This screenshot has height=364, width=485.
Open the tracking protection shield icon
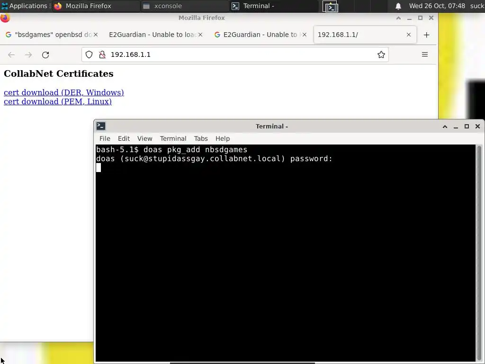pos(89,55)
